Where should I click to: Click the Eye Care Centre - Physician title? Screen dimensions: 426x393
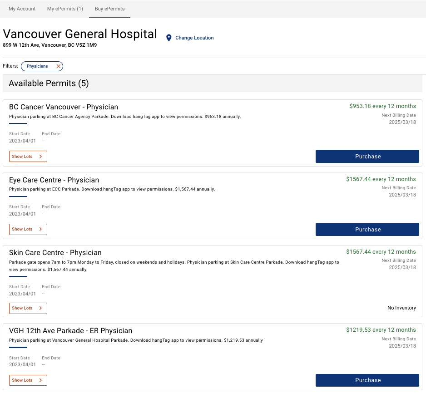(54, 180)
